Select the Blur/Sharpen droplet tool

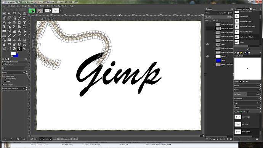pyautogui.click(x=4, y=44)
